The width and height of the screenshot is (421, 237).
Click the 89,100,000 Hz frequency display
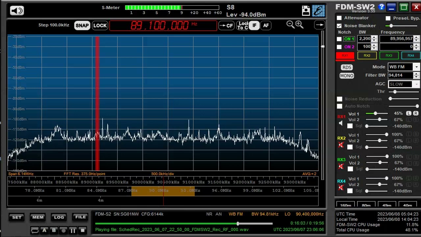163,25
